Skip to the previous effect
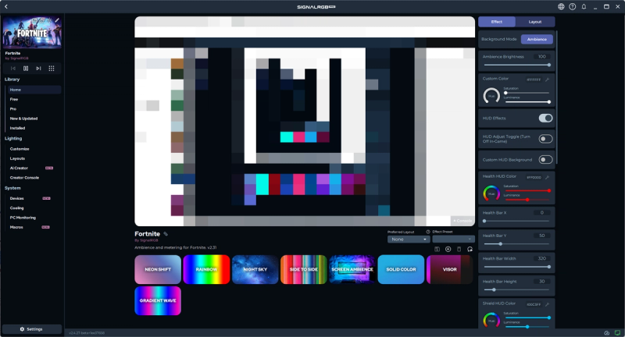The image size is (625, 337). (x=13, y=69)
